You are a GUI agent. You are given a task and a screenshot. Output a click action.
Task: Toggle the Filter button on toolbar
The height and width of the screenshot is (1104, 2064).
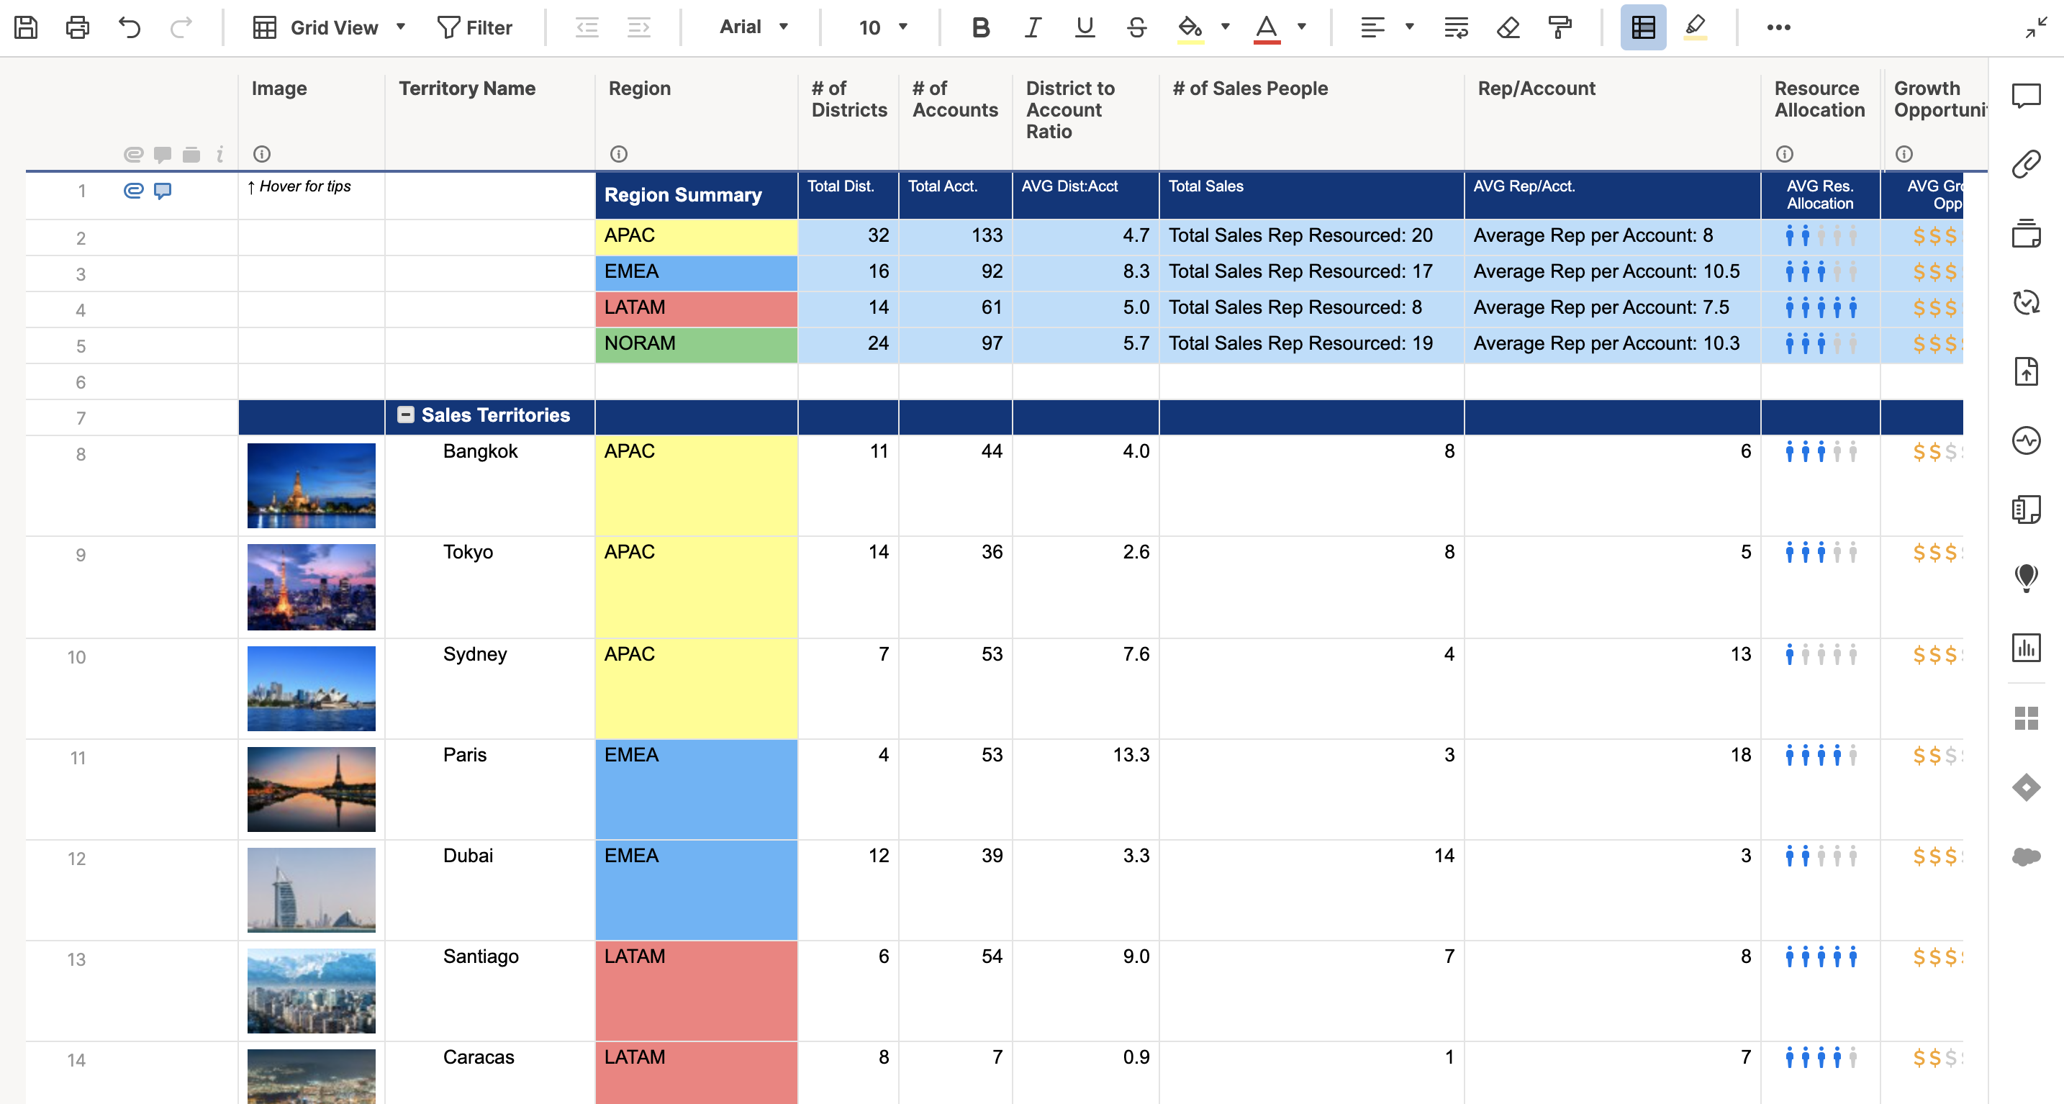pos(474,26)
